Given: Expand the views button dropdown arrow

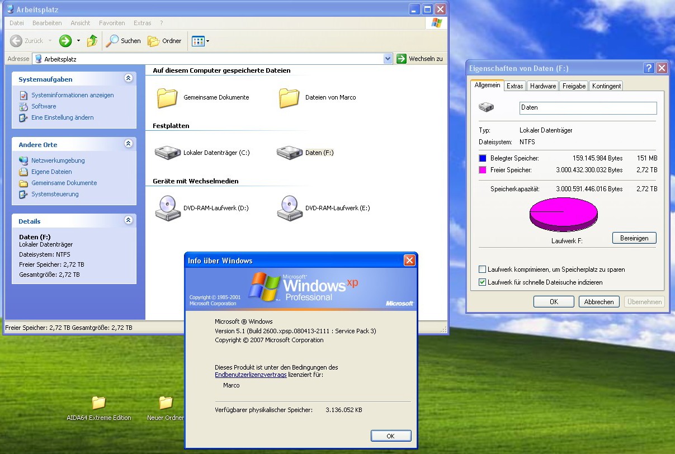Looking at the screenshot, I should [208, 41].
